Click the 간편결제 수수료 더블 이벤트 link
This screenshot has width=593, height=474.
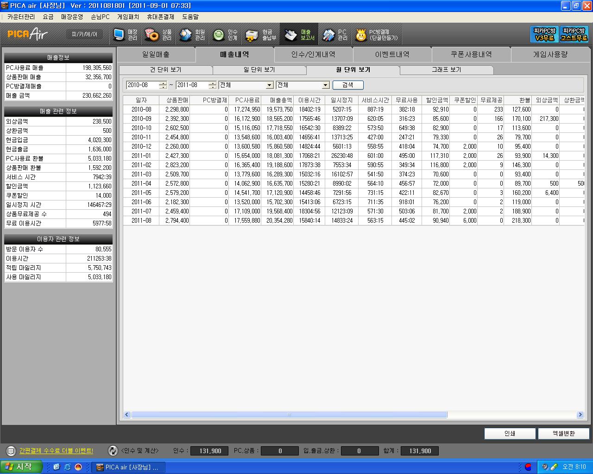[x=56, y=451]
